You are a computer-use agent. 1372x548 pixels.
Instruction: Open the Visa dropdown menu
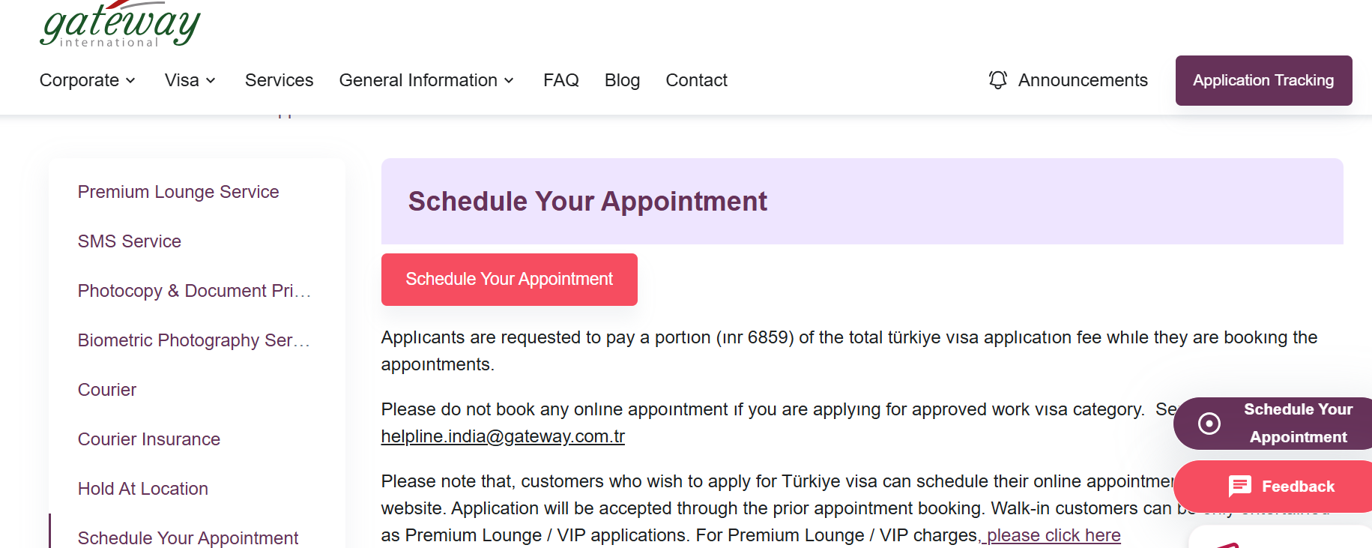[190, 80]
